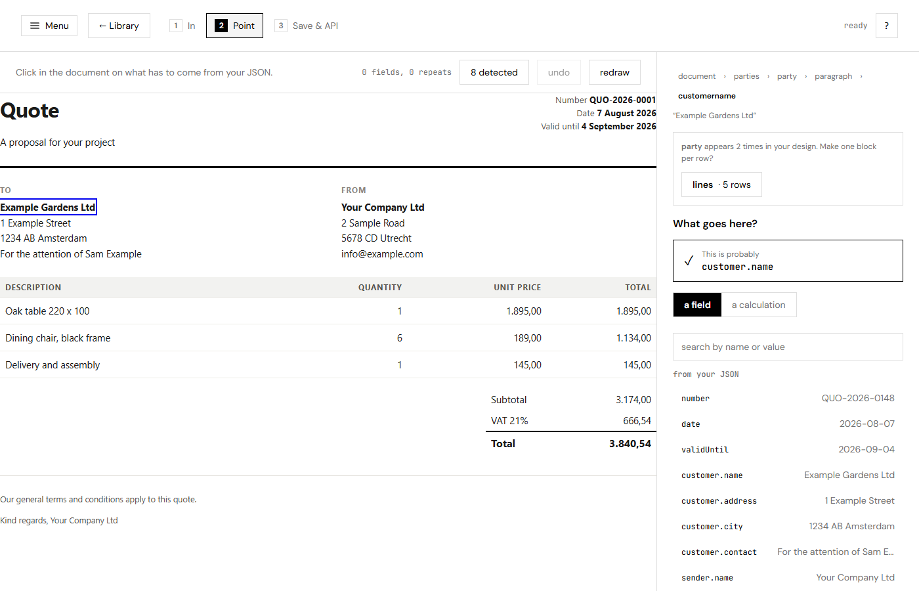This screenshot has width=919, height=591.
Task: Pick the customer.name JSON field row
Action: (x=788, y=475)
